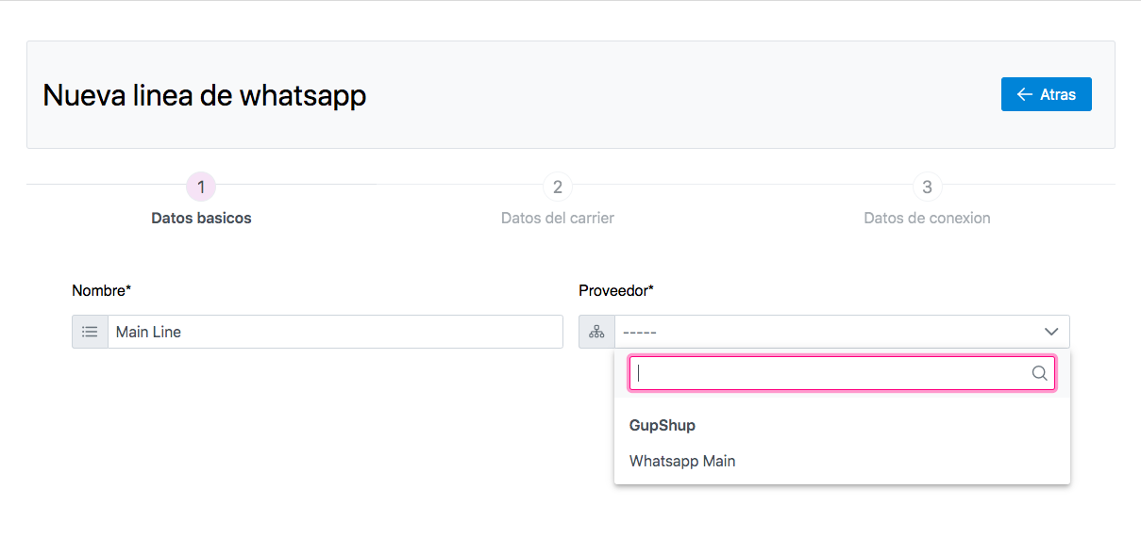
Task: Select step 1 circle in wizard
Action: 201,187
